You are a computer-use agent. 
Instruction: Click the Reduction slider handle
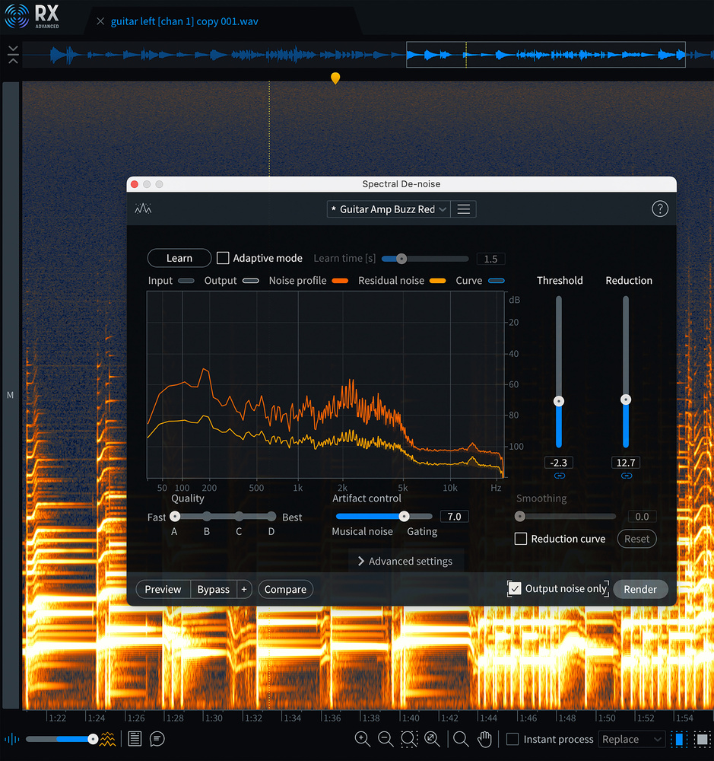pos(626,400)
